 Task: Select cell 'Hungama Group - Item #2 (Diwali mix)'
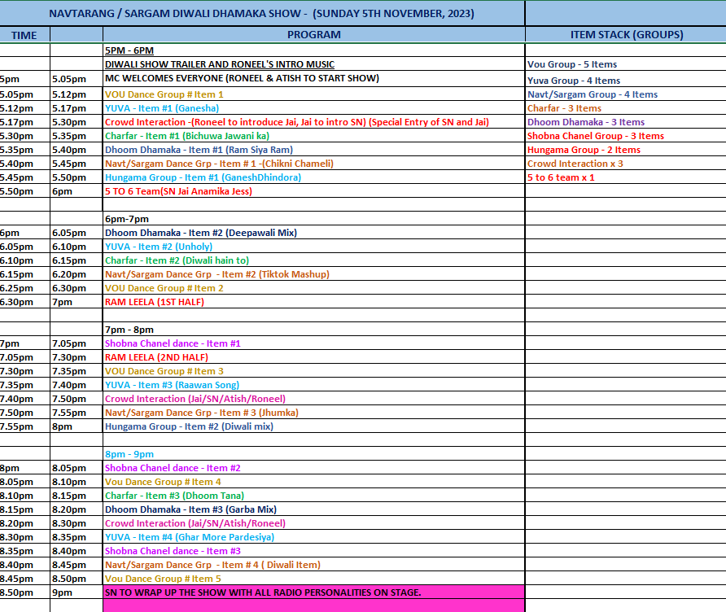314,426
